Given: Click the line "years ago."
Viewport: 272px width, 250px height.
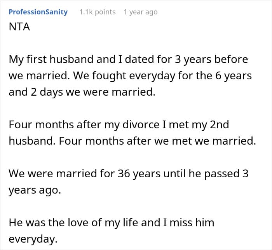Looking at the screenshot, I should pyautogui.click(x=35, y=190).
